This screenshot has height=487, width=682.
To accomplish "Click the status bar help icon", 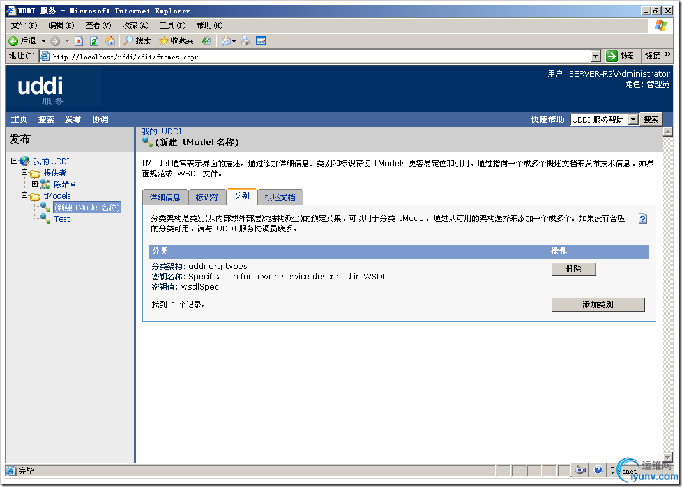I will click(598, 470).
